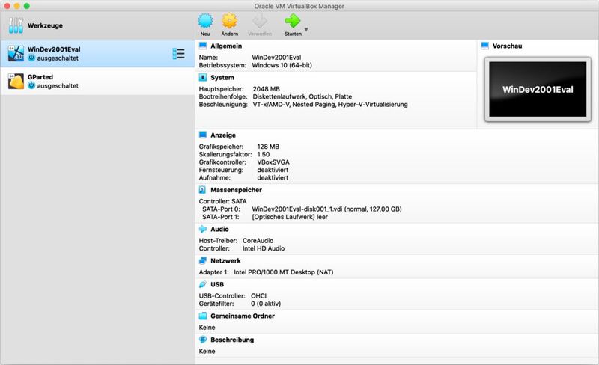Click the GParted VM operating system icon
The width and height of the screenshot is (599, 365).
coord(16,82)
